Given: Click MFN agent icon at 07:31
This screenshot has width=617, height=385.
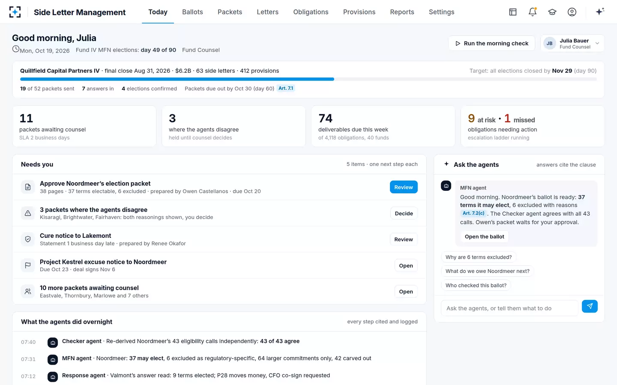Looking at the screenshot, I should pos(53,360).
